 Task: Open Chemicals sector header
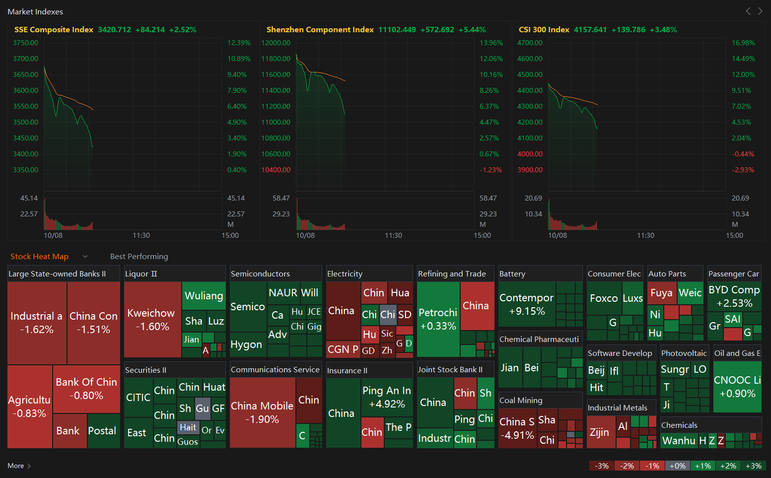point(711,425)
